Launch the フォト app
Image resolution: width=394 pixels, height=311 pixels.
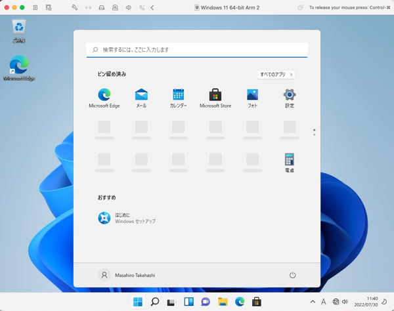point(252,98)
